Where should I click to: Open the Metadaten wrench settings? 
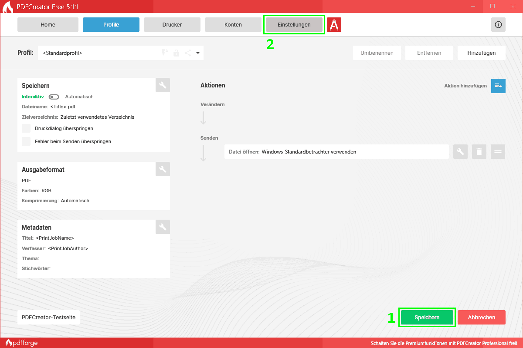point(163,227)
